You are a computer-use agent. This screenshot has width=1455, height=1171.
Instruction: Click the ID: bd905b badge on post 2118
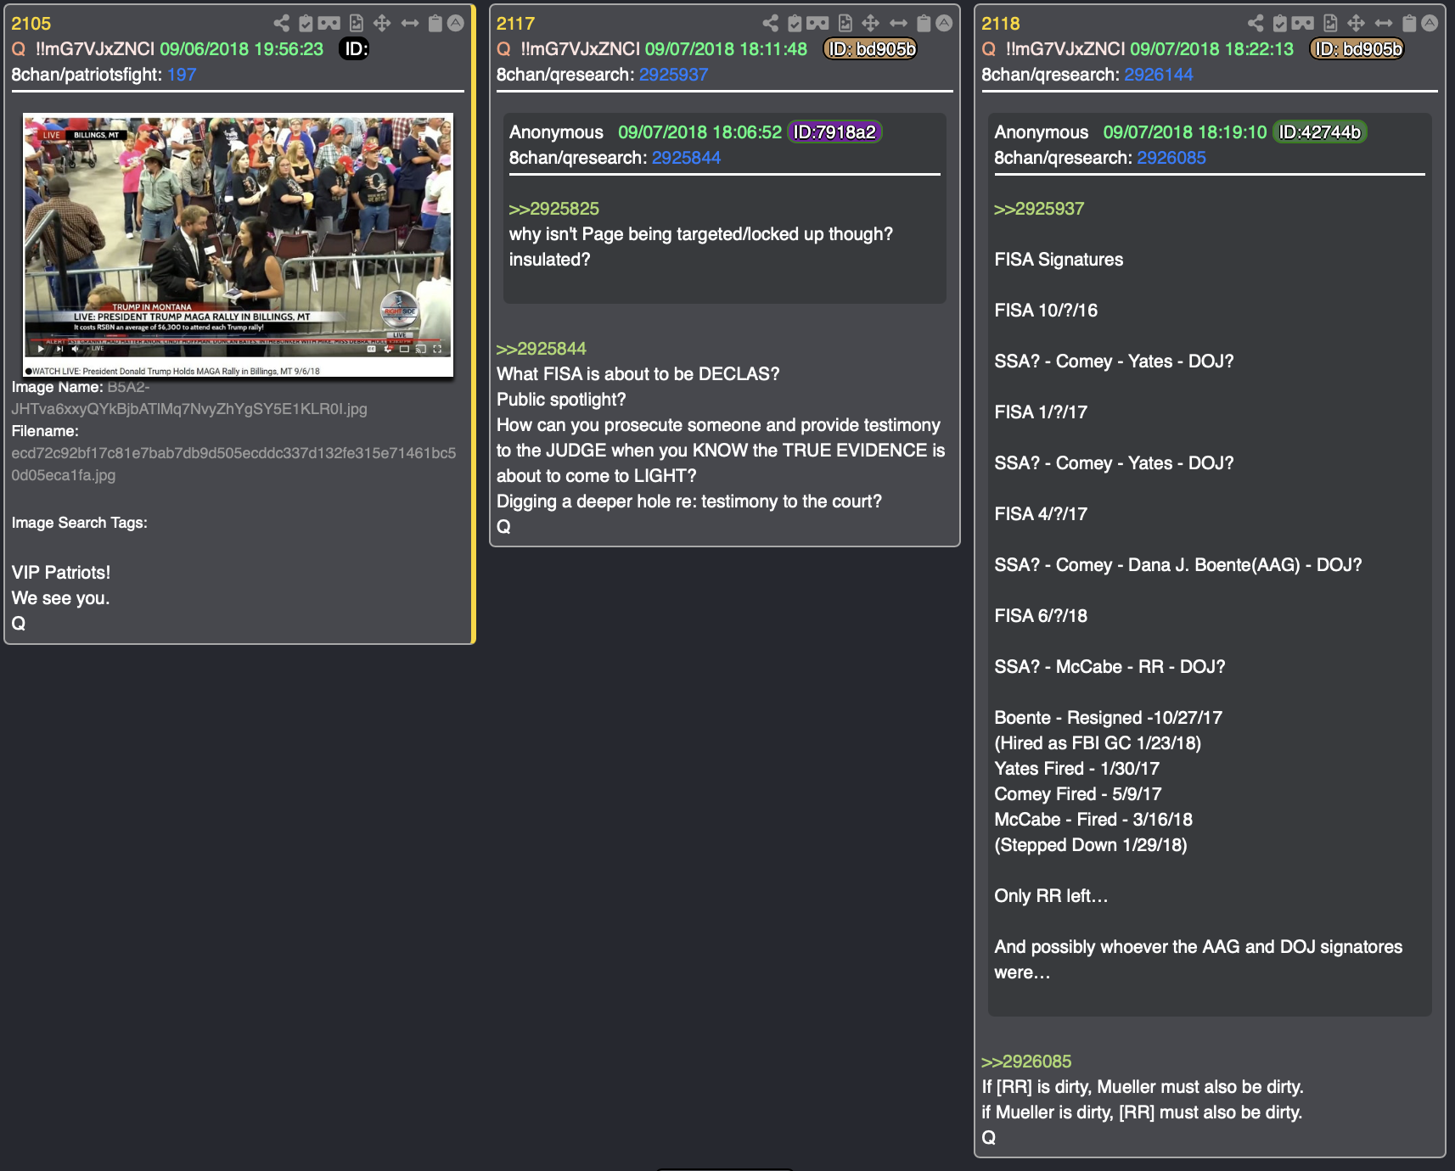tap(1357, 49)
